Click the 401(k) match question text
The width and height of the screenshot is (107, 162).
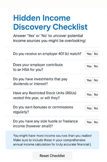pos(47,54)
